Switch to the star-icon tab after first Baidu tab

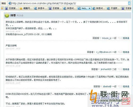26,8
